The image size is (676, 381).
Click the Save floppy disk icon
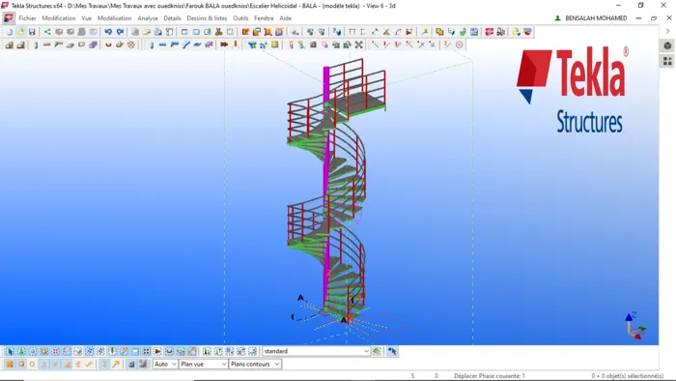click(x=32, y=32)
